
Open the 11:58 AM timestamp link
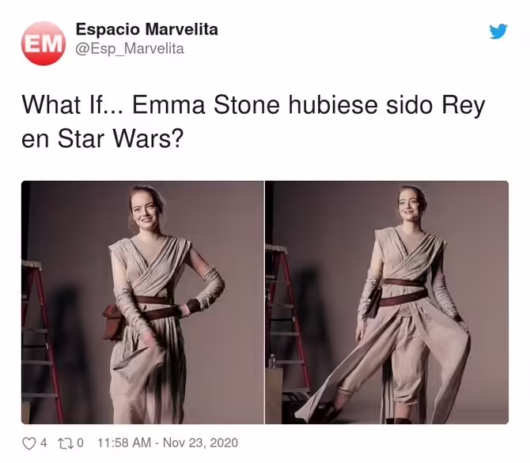(x=124, y=442)
